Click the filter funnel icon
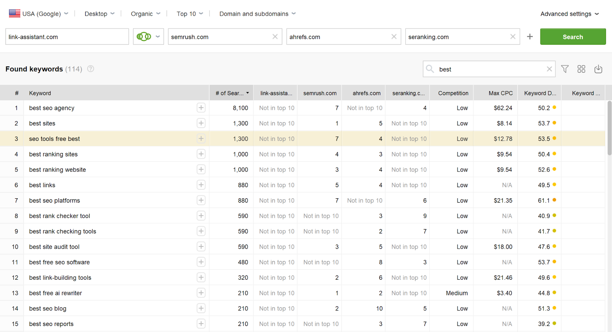 565,69
